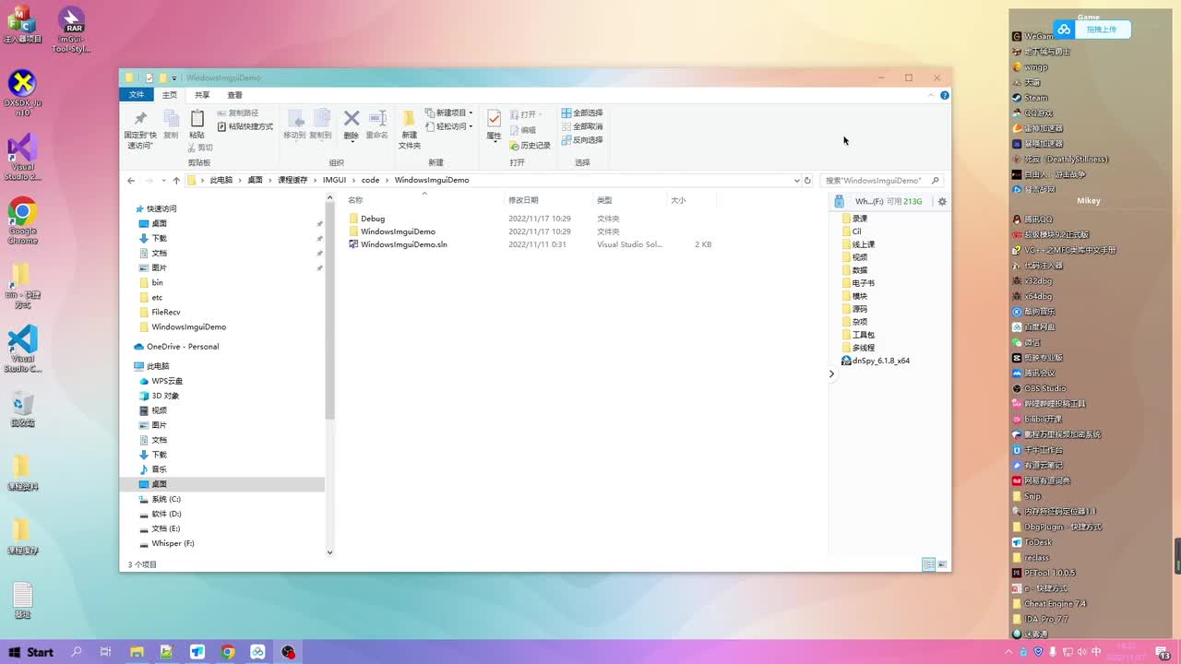Click the taskbar search icon
The height and width of the screenshot is (664, 1181).
pyautogui.click(x=77, y=652)
